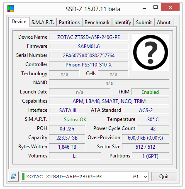Minimize the SSD-Z window

[144, 8]
